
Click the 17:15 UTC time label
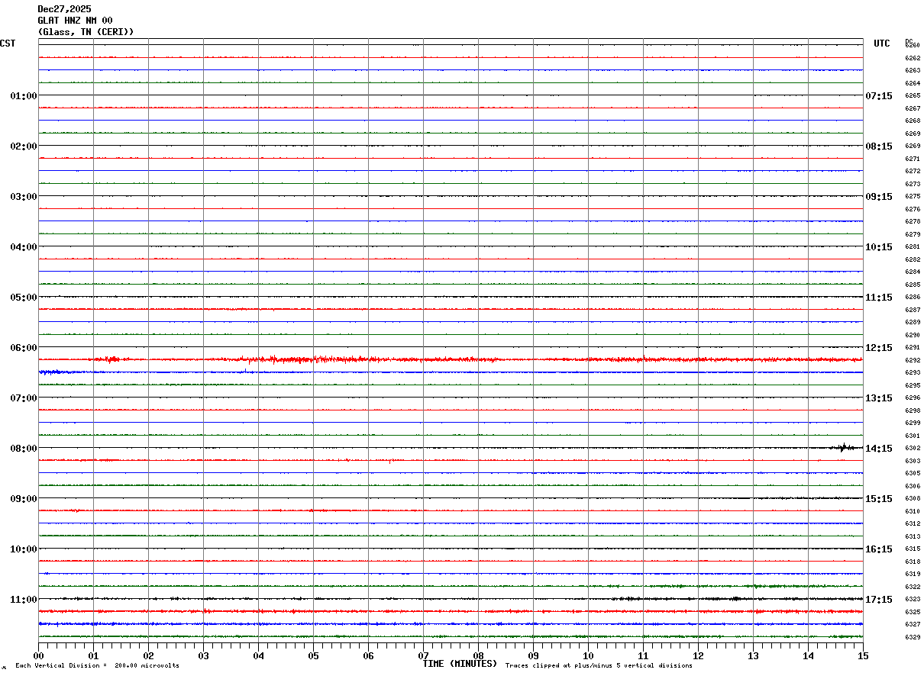click(878, 600)
